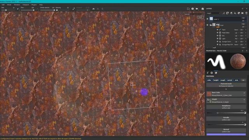Click the camera settings icon in top bar

click(x=193, y=9)
